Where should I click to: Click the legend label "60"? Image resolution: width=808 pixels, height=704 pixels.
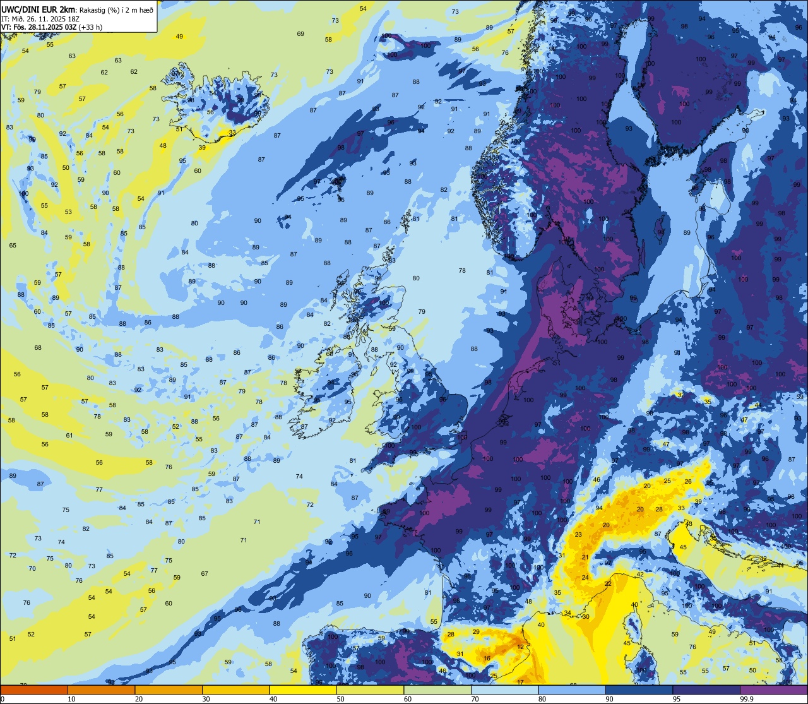click(x=408, y=699)
